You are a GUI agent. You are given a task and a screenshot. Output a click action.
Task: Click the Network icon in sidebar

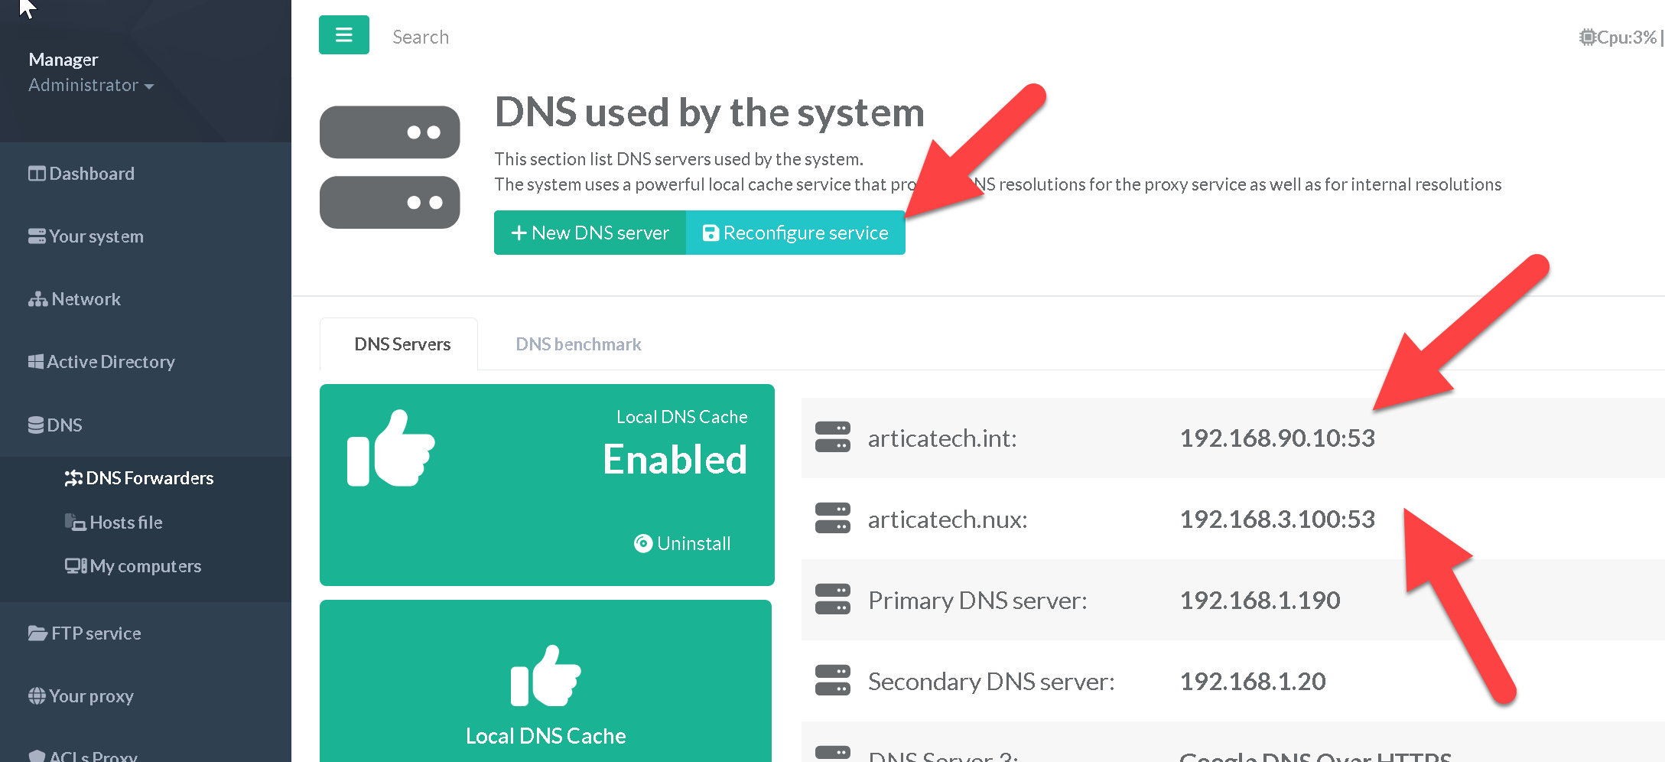pyautogui.click(x=37, y=299)
